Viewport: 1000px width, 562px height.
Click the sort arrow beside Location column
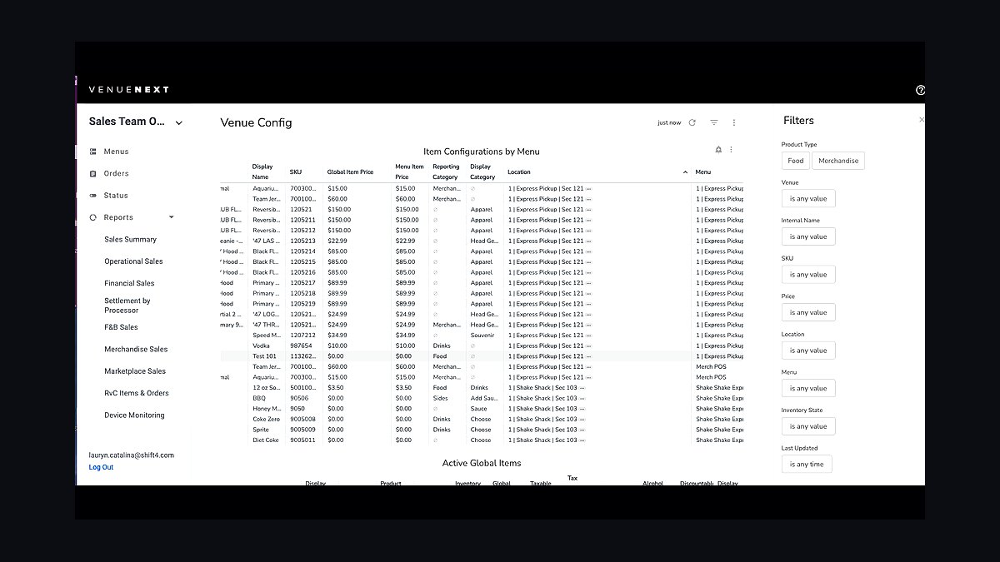point(686,172)
